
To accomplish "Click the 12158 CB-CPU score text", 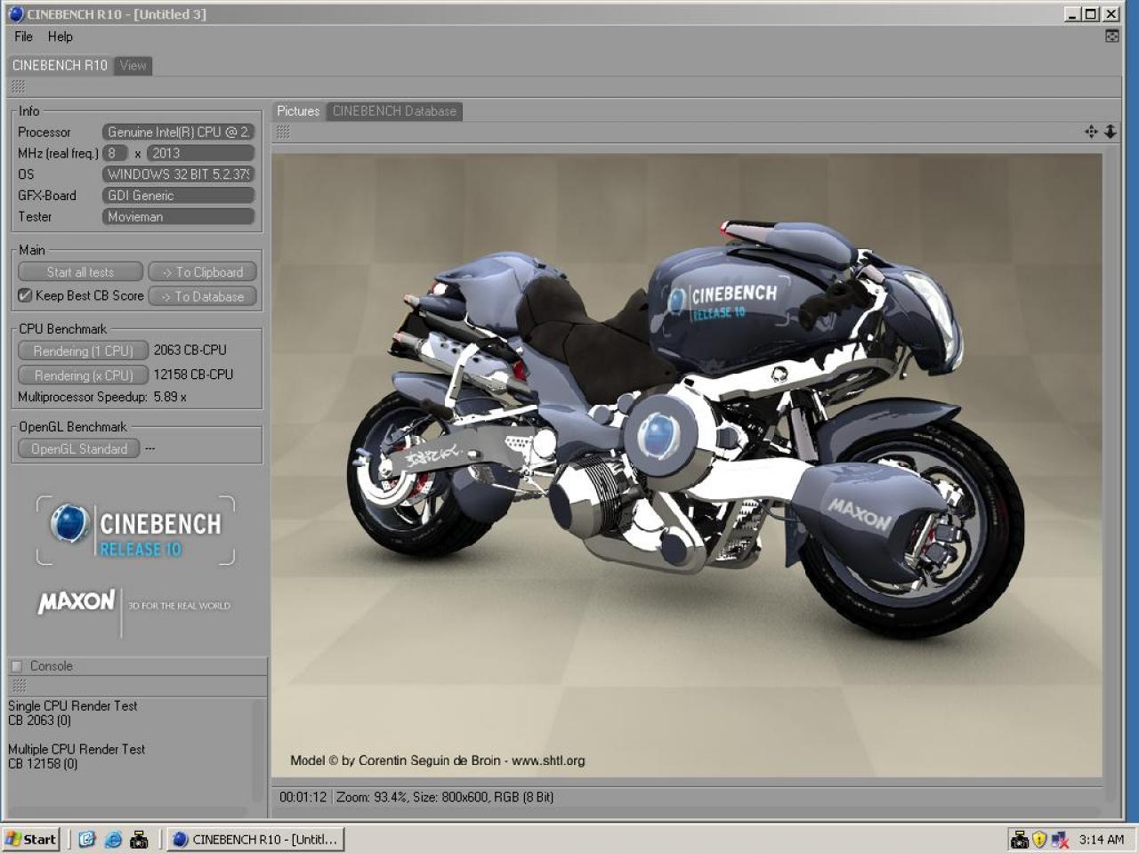I will tap(193, 375).
